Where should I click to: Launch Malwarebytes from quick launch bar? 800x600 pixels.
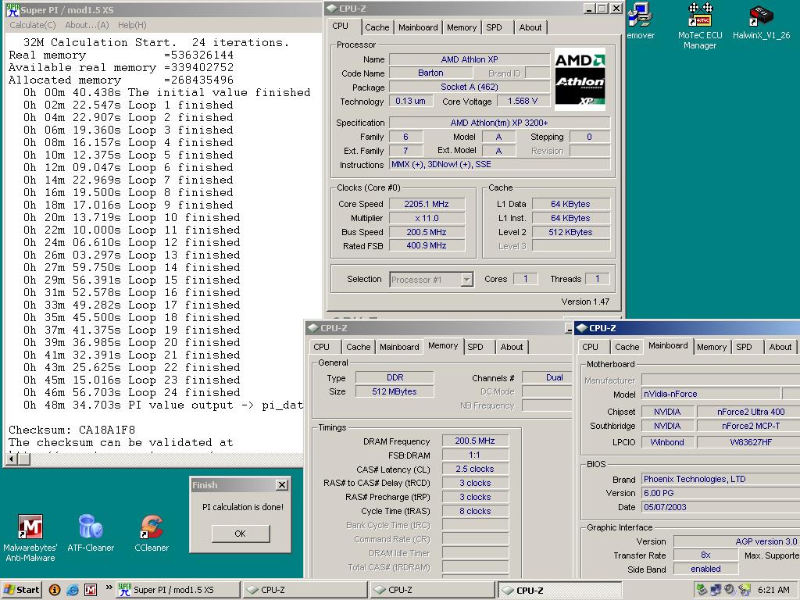(x=91, y=590)
